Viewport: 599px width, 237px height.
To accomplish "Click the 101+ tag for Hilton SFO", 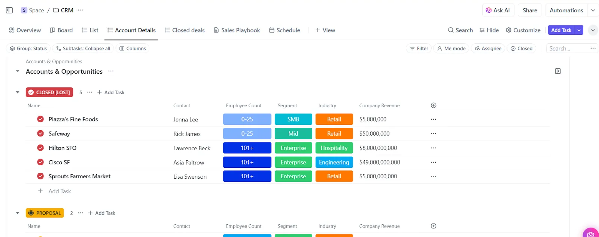I will tap(247, 148).
